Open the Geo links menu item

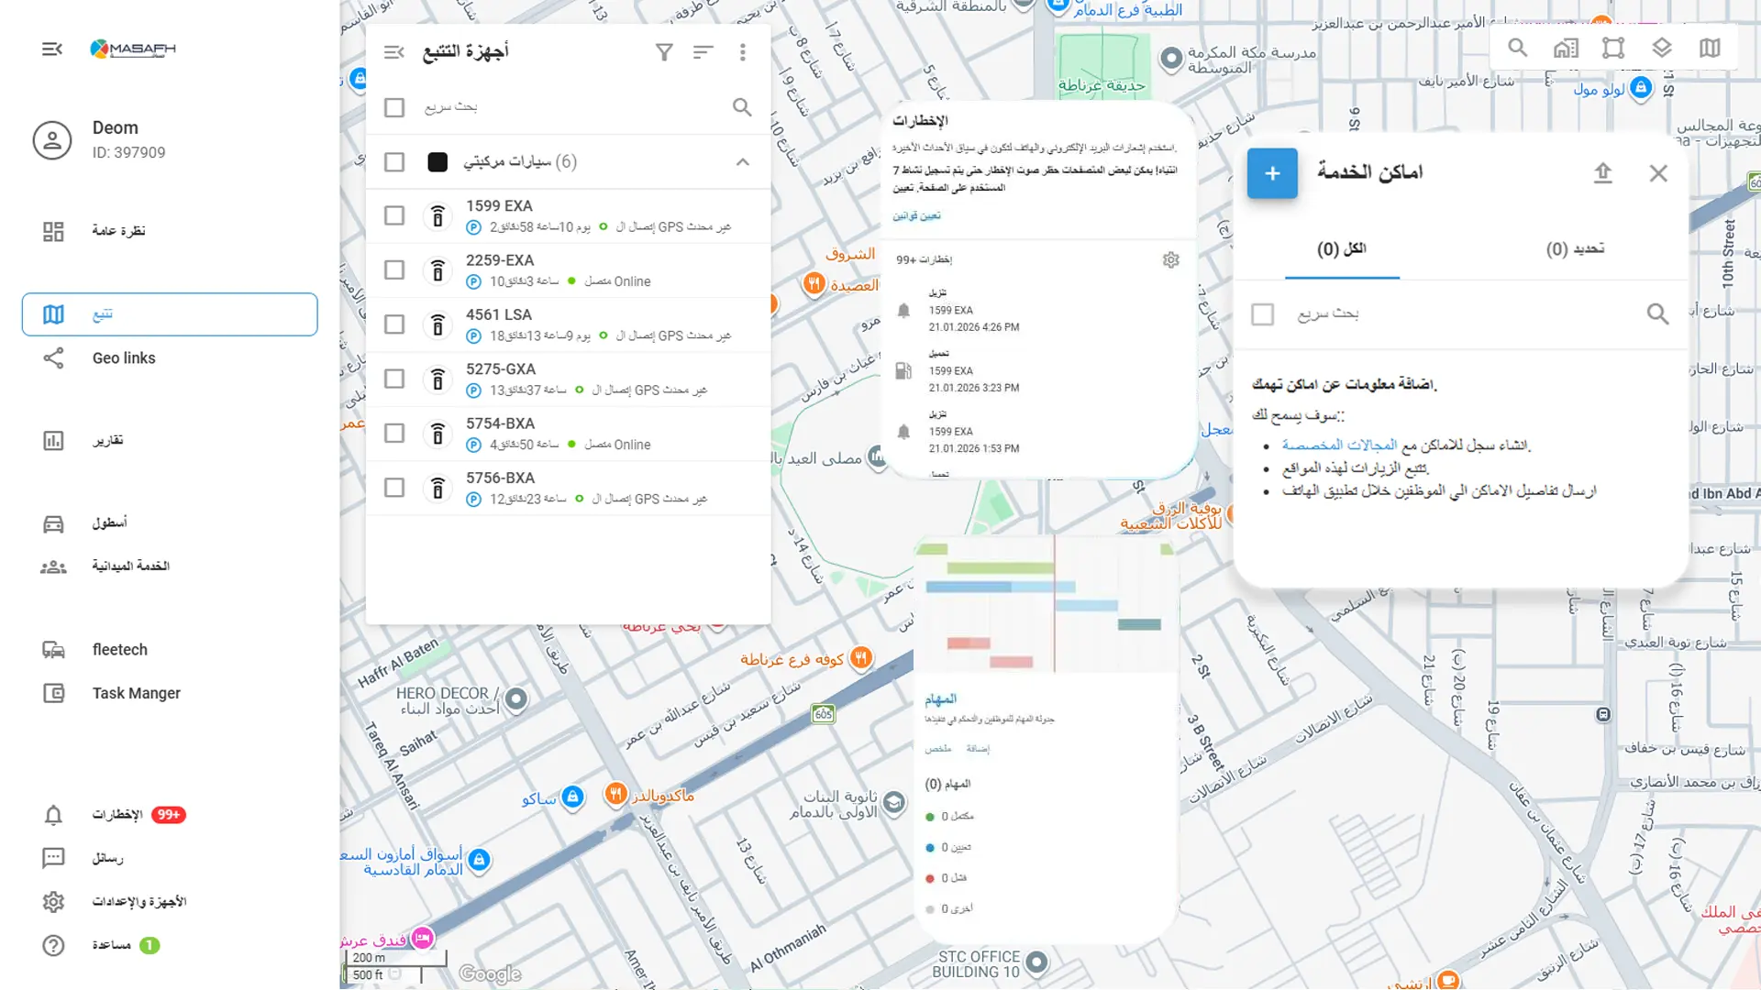pyautogui.click(x=124, y=358)
